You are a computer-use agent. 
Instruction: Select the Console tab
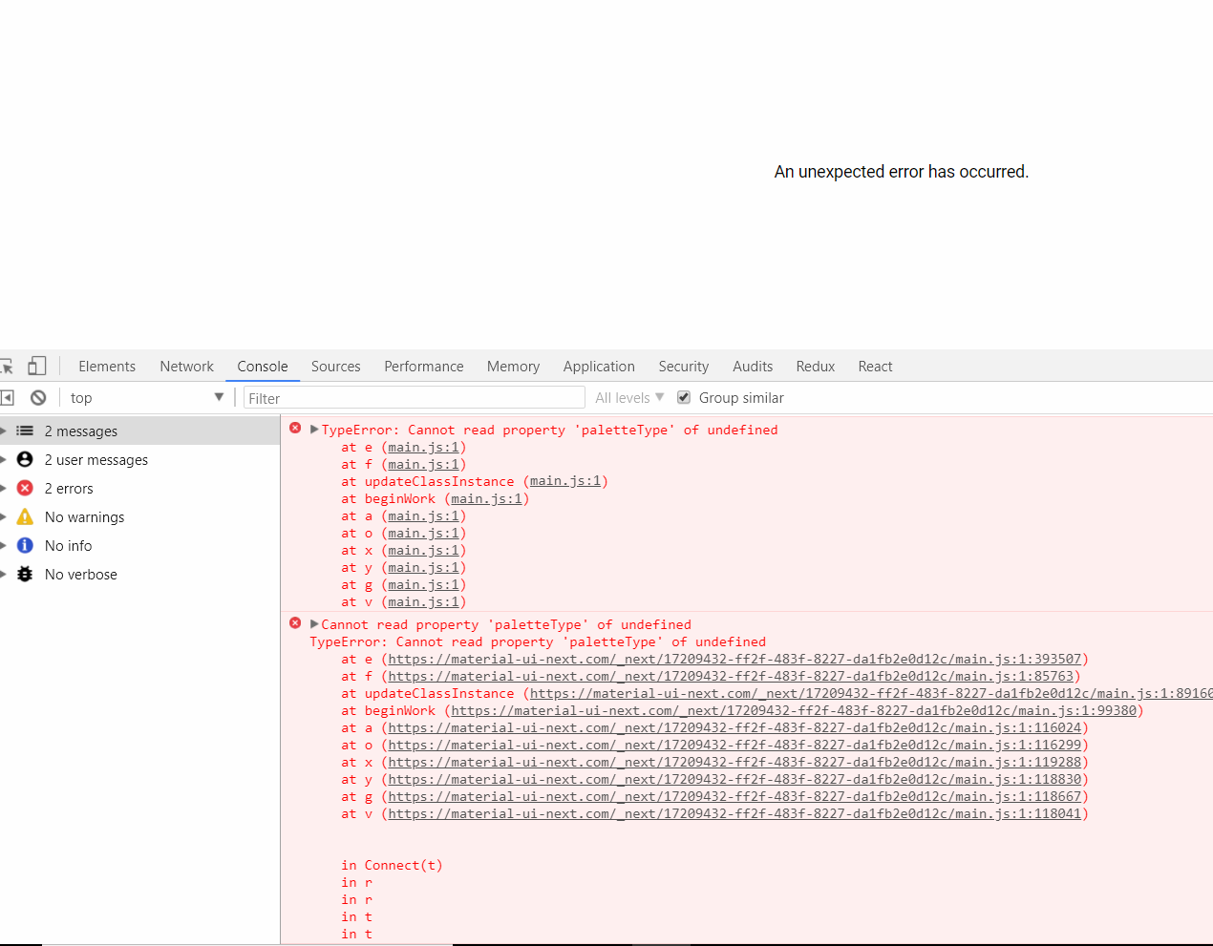263,367
